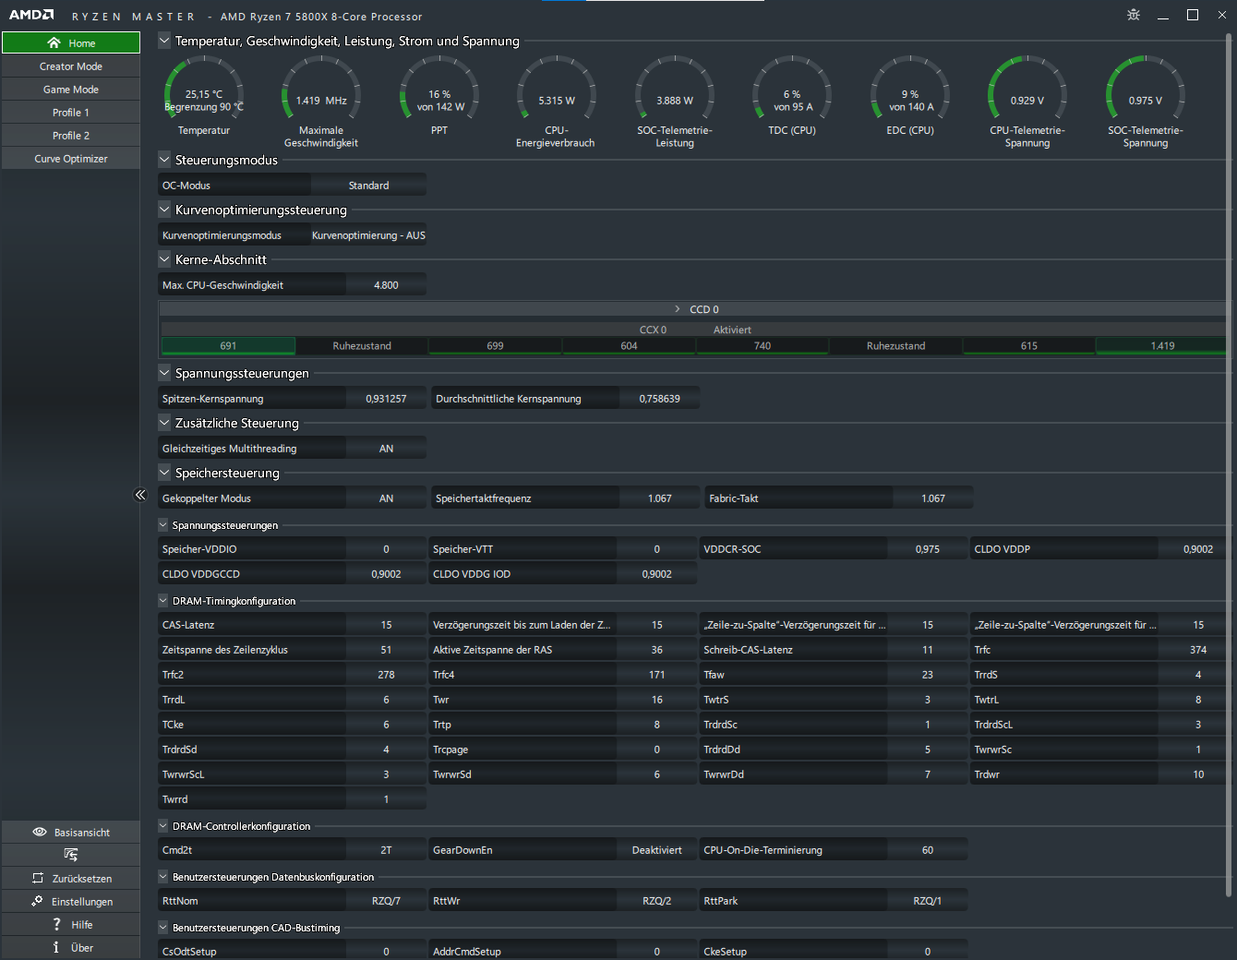Switch to Profile 2
The image size is (1237, 960).
click(x=71, y=136)
